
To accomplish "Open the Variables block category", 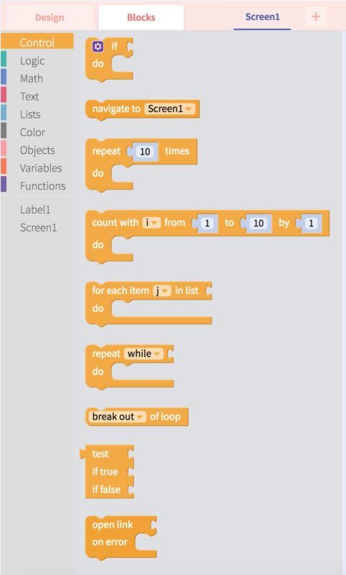I will tap(41, 168).
